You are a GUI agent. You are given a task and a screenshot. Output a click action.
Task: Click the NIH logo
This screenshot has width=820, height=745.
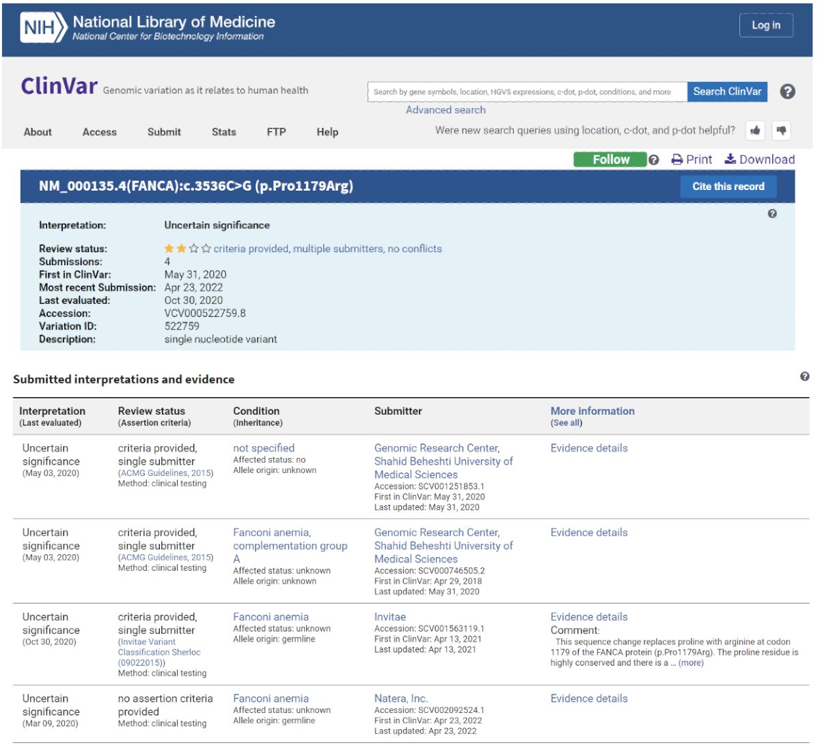44,27
